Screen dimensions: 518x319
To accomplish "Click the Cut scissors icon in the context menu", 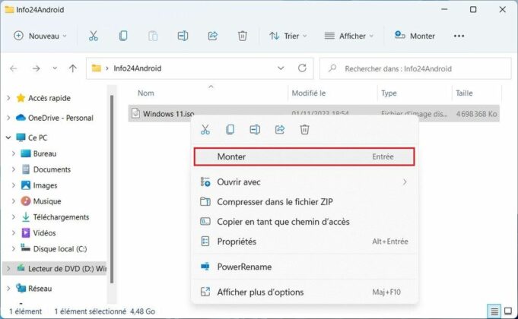I will 205,130.
